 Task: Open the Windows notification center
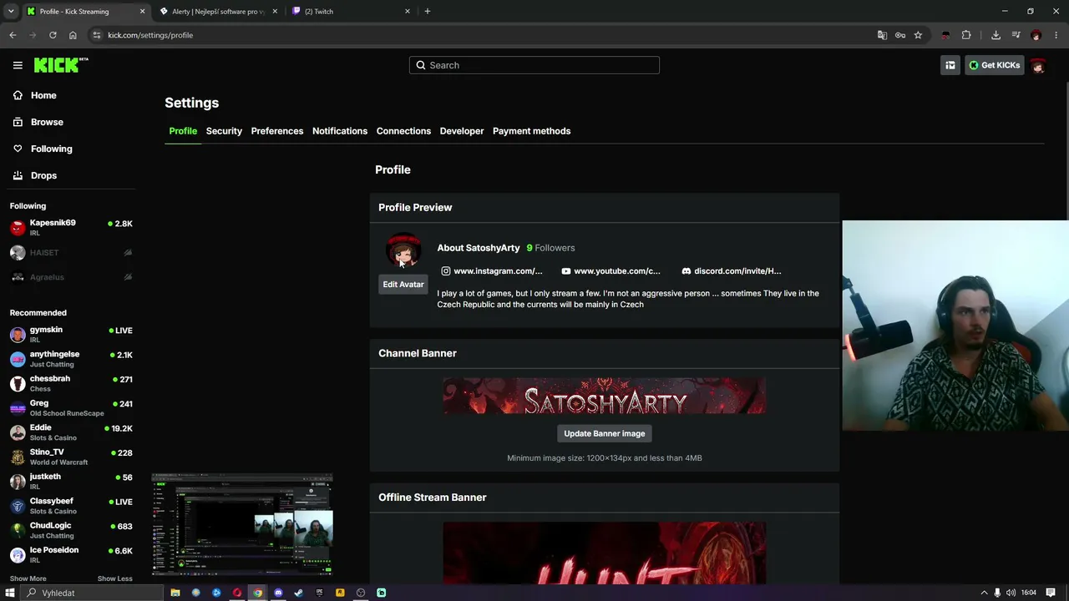(1051, 593)
